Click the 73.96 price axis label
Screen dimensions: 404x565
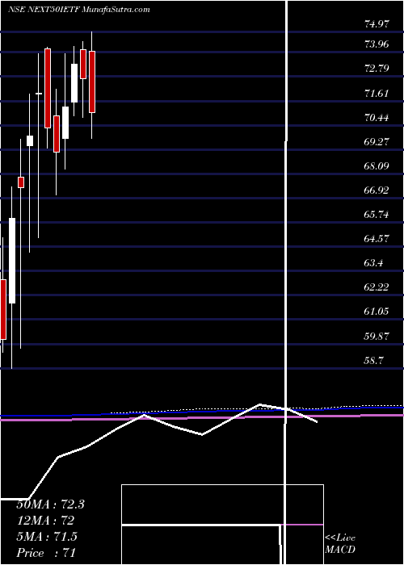[x=377, y=44]
